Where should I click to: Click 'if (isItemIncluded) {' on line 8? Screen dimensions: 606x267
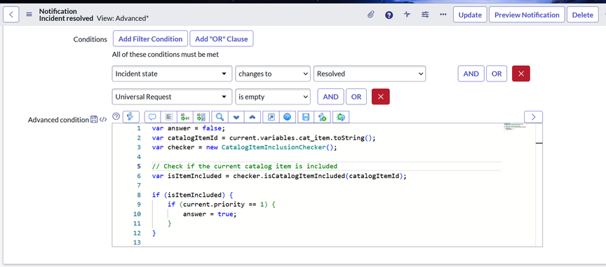pyautogui.click(x=192, y=195)
